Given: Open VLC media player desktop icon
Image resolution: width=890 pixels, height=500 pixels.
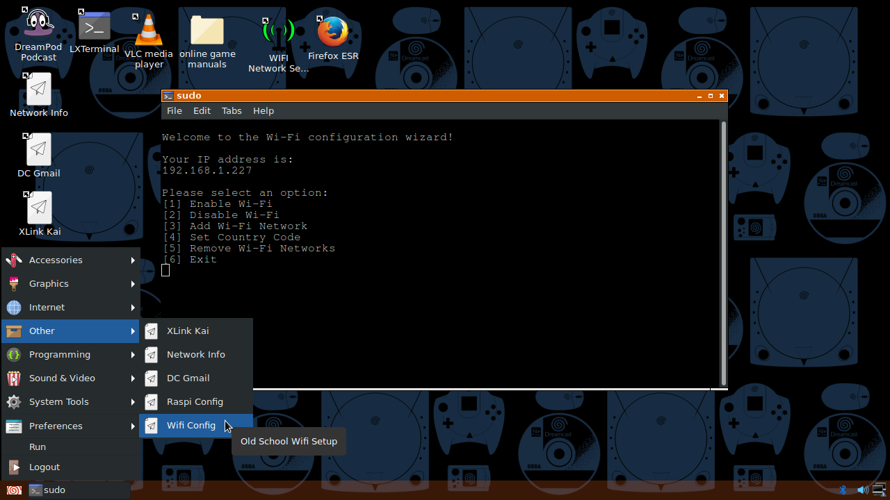Looking at the screenshot, I should tap(149, 40).
